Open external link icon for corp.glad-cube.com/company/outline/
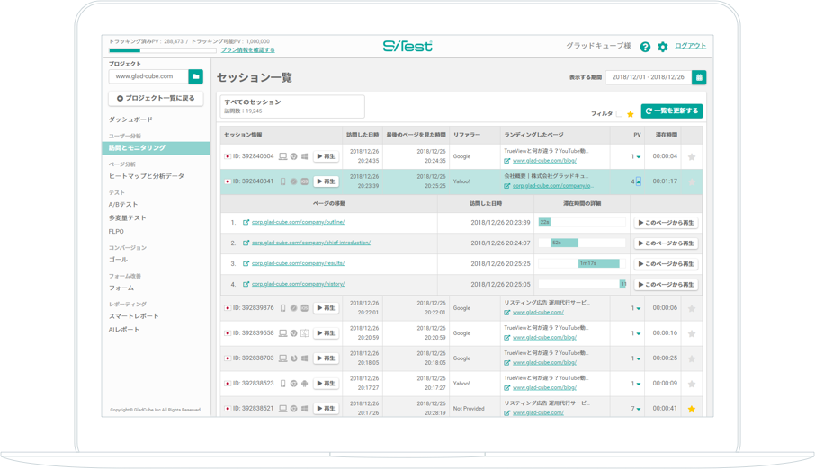815x469 pixels. click(x=246, y=222)
